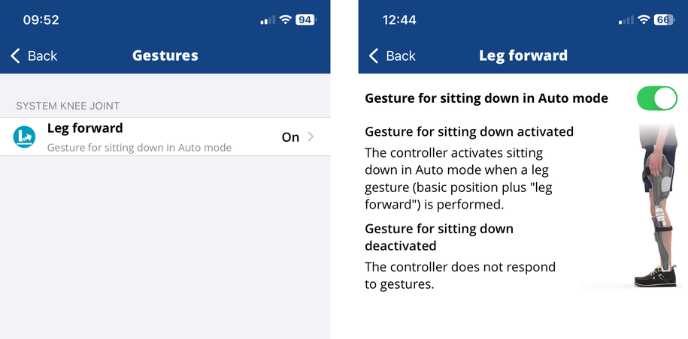Tap the cellular signal bars in the 09:52 status bar
The image size is (688, 339).
[x=268, y=20]
